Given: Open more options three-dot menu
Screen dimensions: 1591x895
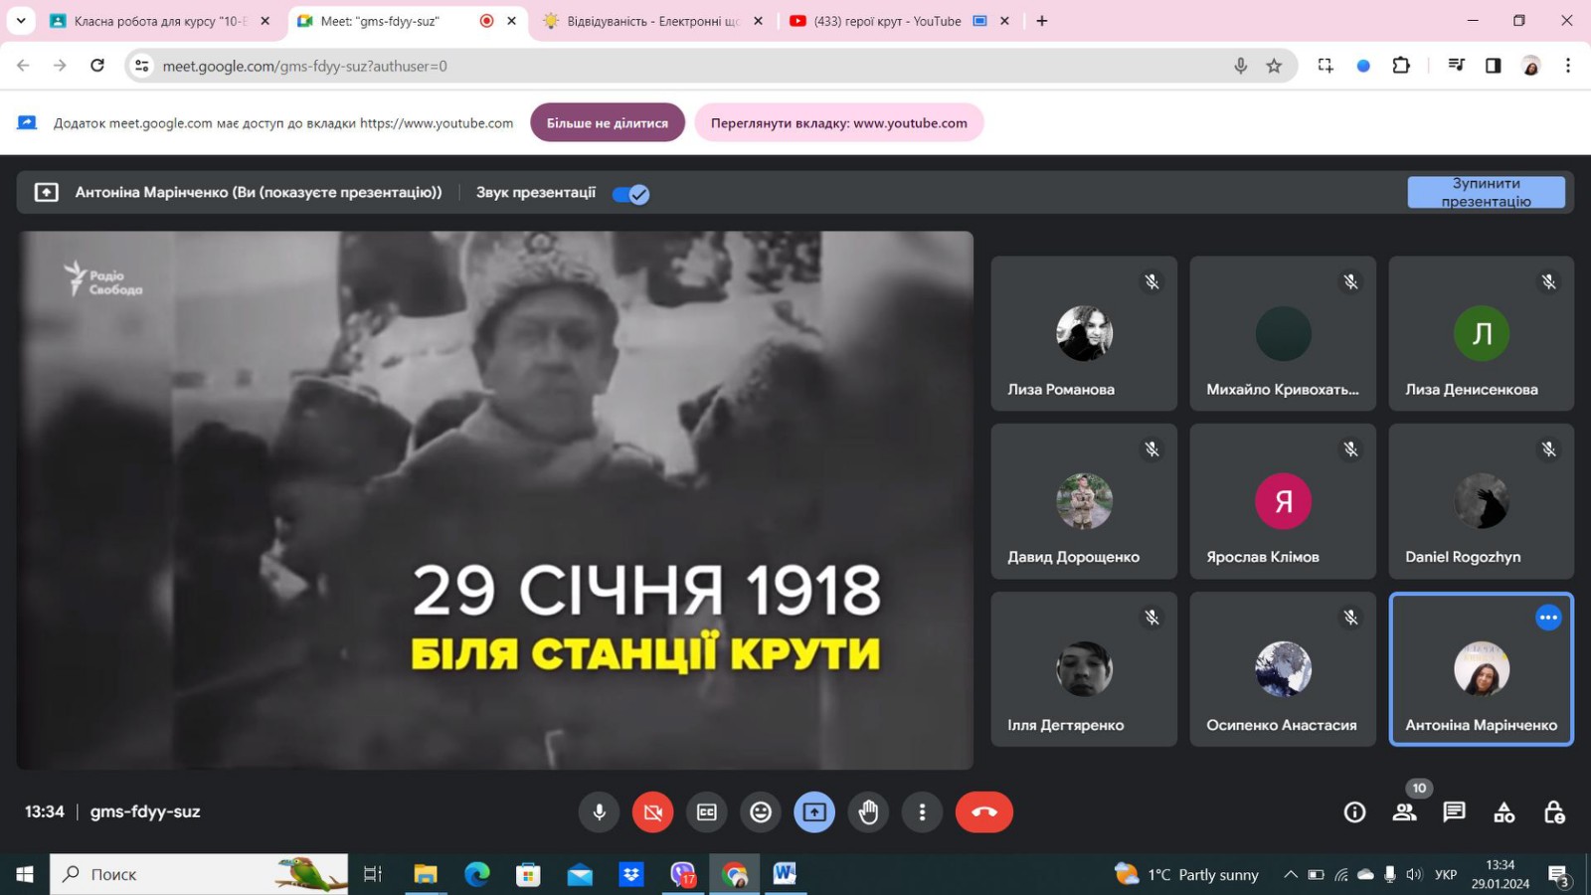Looking at the screenshot, I should [x=922, y=812].
